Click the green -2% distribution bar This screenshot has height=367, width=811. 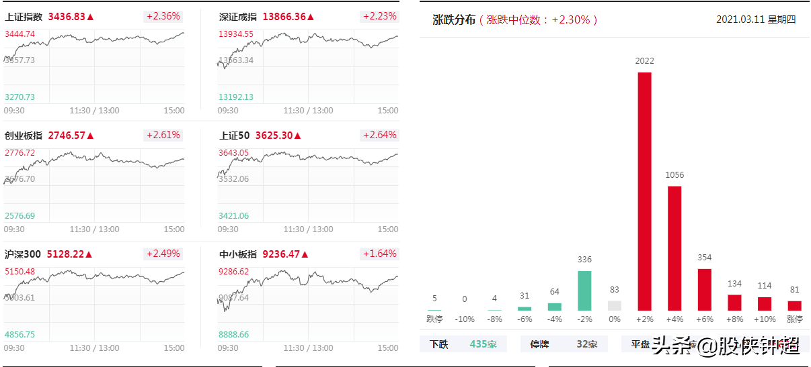pos(584,291)
